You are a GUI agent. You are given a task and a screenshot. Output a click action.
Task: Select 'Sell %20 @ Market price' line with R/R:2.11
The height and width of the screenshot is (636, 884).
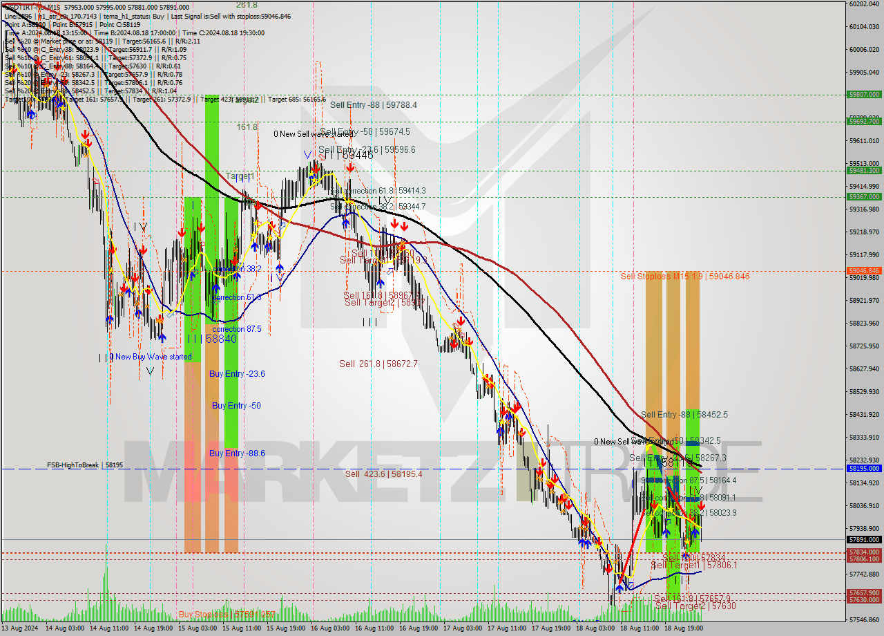(x=102, y=41)
